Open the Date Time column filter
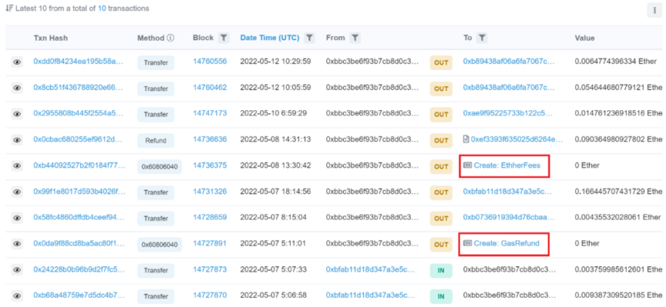666x307 pixels. click(310, 38)
